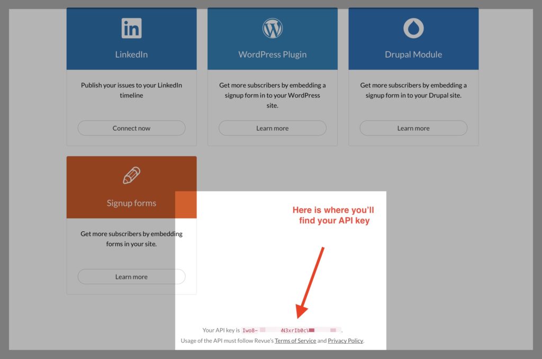
Task: Click the red API key annotation text
Action: 333,215
